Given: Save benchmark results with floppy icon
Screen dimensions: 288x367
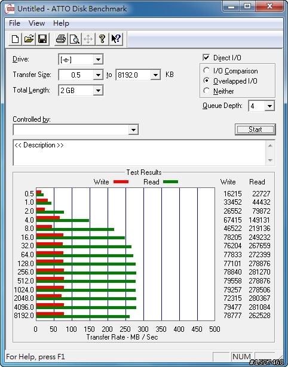Looking at the screenshot, I should click(42, 39).
